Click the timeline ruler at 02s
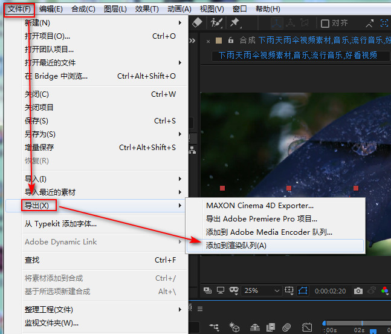This screenshot has width=391, height=334. coord(359,330)
